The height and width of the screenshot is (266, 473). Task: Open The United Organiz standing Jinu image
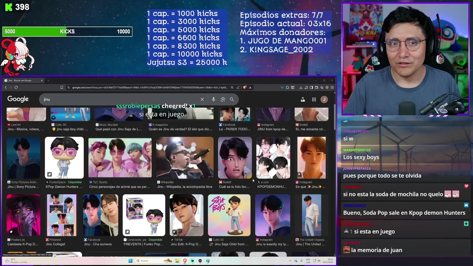tap(312, 215)
